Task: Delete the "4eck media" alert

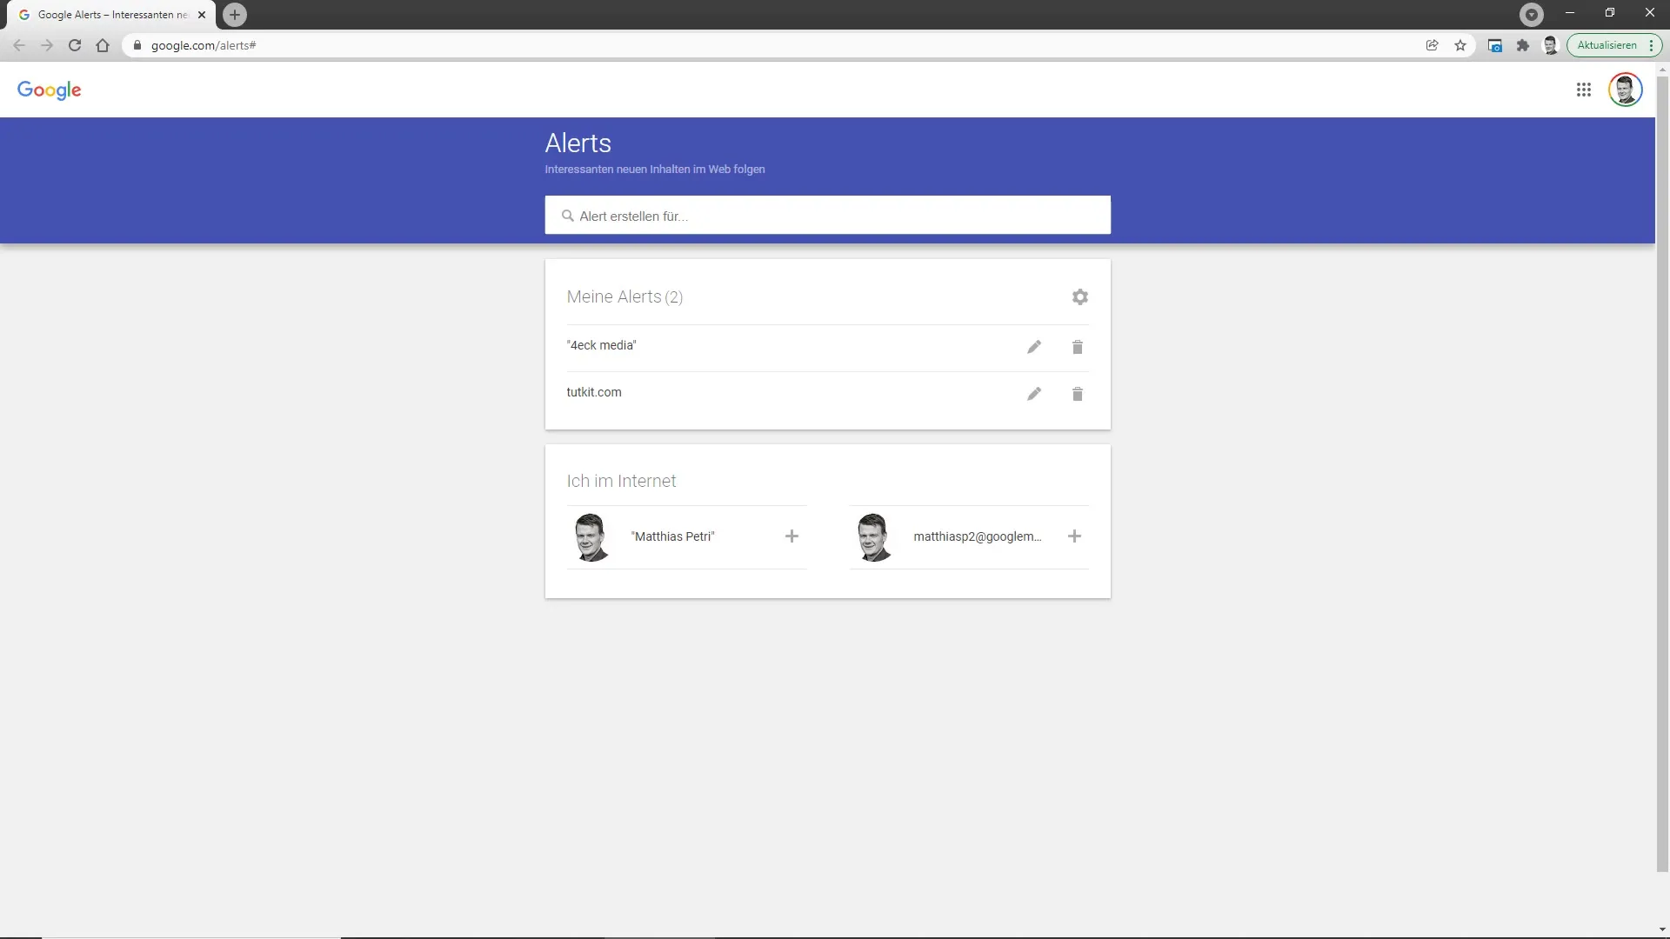Action: [1078, 347]
